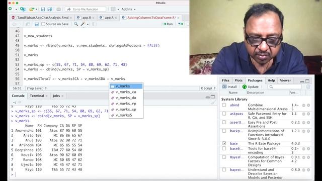
Task: Click the Create a Project icon
Action: (x=23, y=9)
